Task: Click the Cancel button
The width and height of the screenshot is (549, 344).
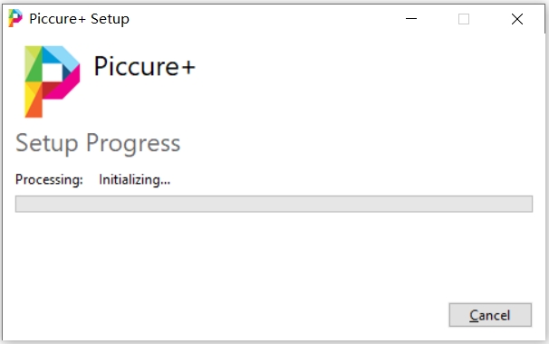Action: click(490, 315)
